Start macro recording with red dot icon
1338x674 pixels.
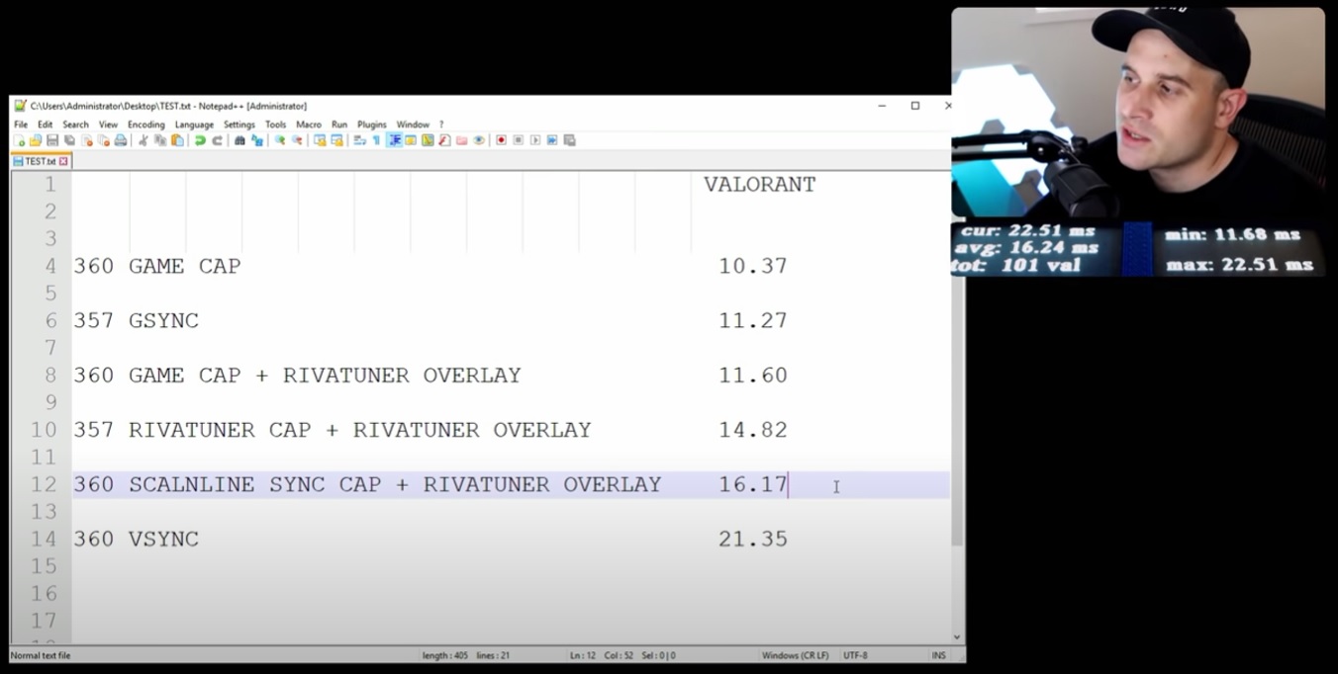tap(501, 140)
